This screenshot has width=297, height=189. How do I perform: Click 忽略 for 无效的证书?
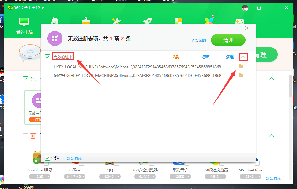coord(206,57)
